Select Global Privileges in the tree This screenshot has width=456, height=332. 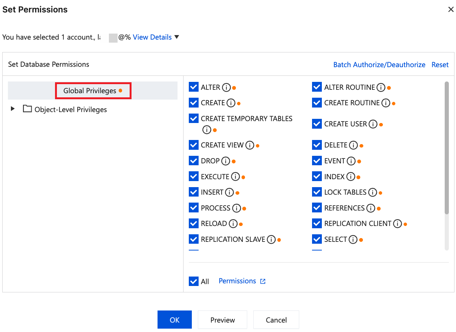90,91
